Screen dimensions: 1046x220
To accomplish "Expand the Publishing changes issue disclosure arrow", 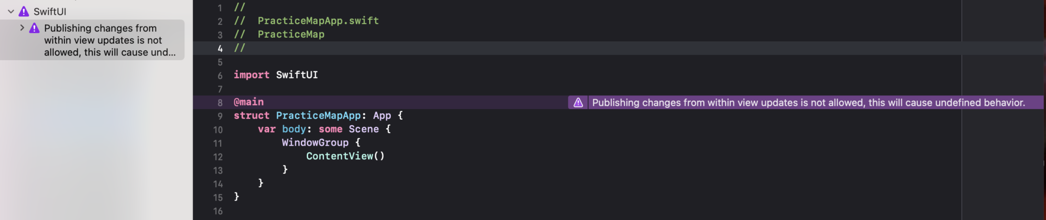I will [x=22, y=28].
